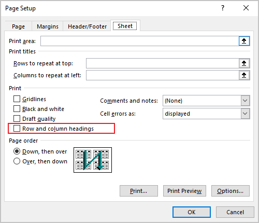Choose Over, then down page order
The image size is (259, 223).
[x=17, y=161]
